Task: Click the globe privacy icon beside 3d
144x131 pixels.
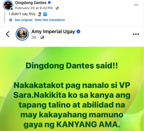Action: [x=42, y=37]
